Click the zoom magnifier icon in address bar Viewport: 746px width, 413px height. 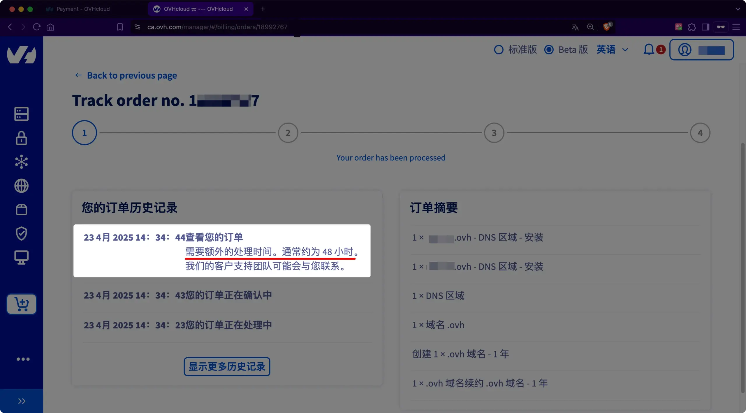pos(590,27)
